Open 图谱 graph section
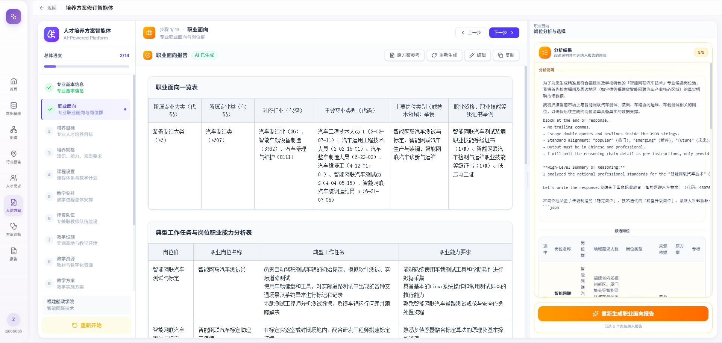 [x=14, y=133]
